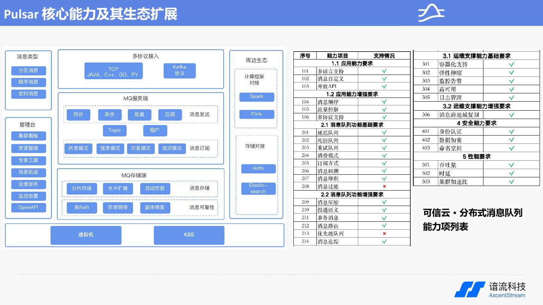Click the green check beside 集群加速比

tap(511, 181)
